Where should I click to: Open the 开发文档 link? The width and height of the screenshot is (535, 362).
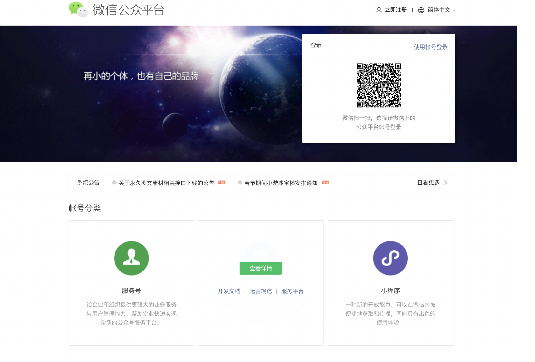pyautogui.click(x=229, y=291)
